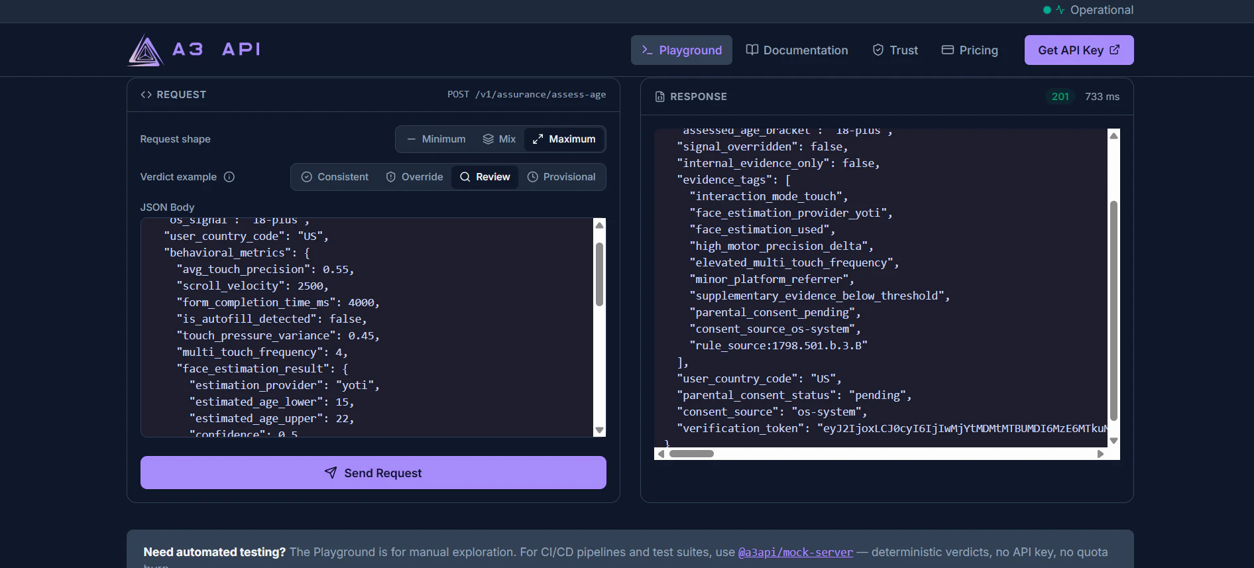1254x568 pixels.
Task: Click the activity pulse icon beside Operational
Action: 1060,10
